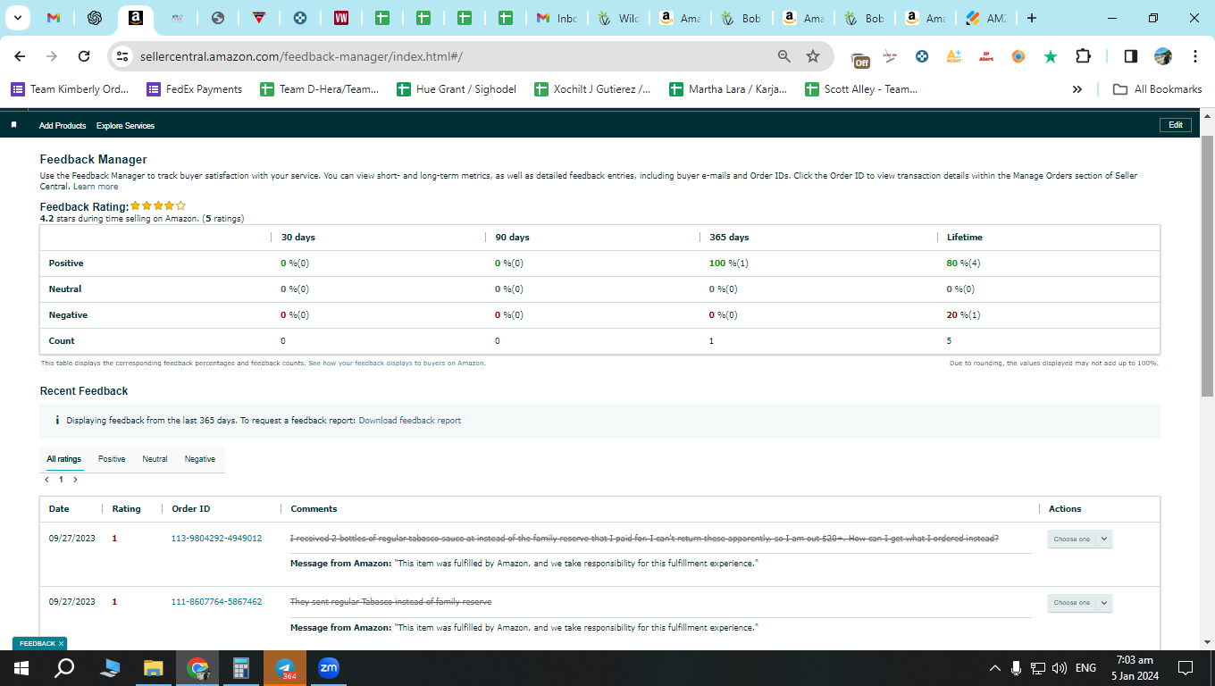Open Windows taskbar search
The image size is (1215, 686).
(64, 668)
